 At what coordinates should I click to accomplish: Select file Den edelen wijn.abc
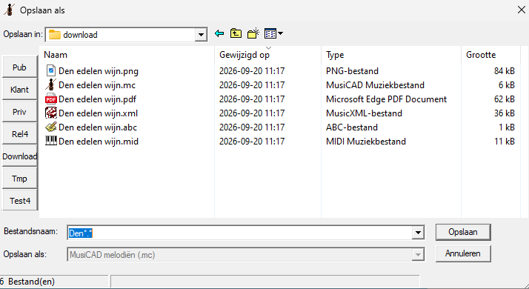click(x=98, y=127)
